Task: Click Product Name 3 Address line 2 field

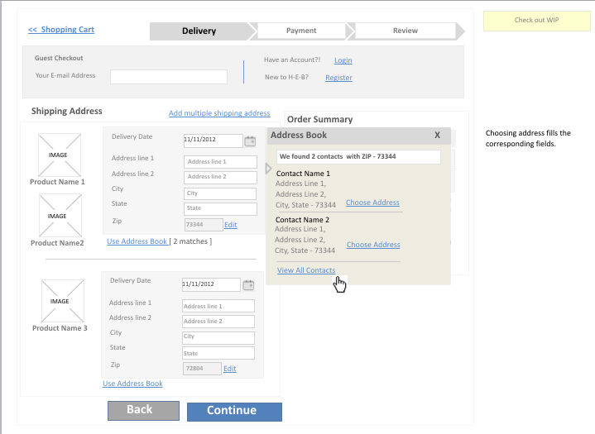Action: coord(218,322)
